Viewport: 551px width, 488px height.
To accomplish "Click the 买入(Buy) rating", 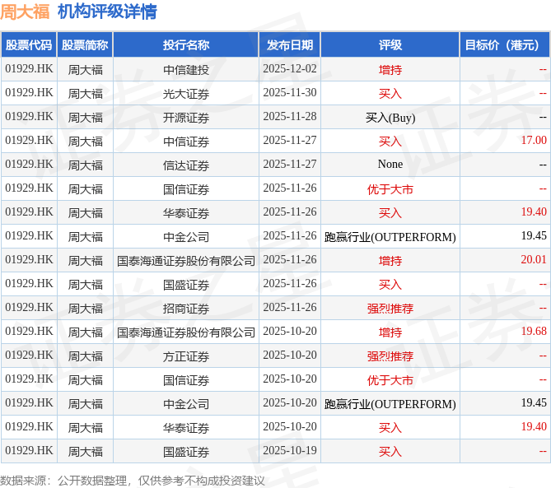I will [x=390, y=118].
